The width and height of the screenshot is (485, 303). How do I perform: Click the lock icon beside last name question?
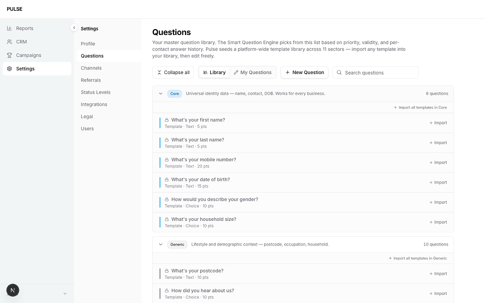(167, 140)
